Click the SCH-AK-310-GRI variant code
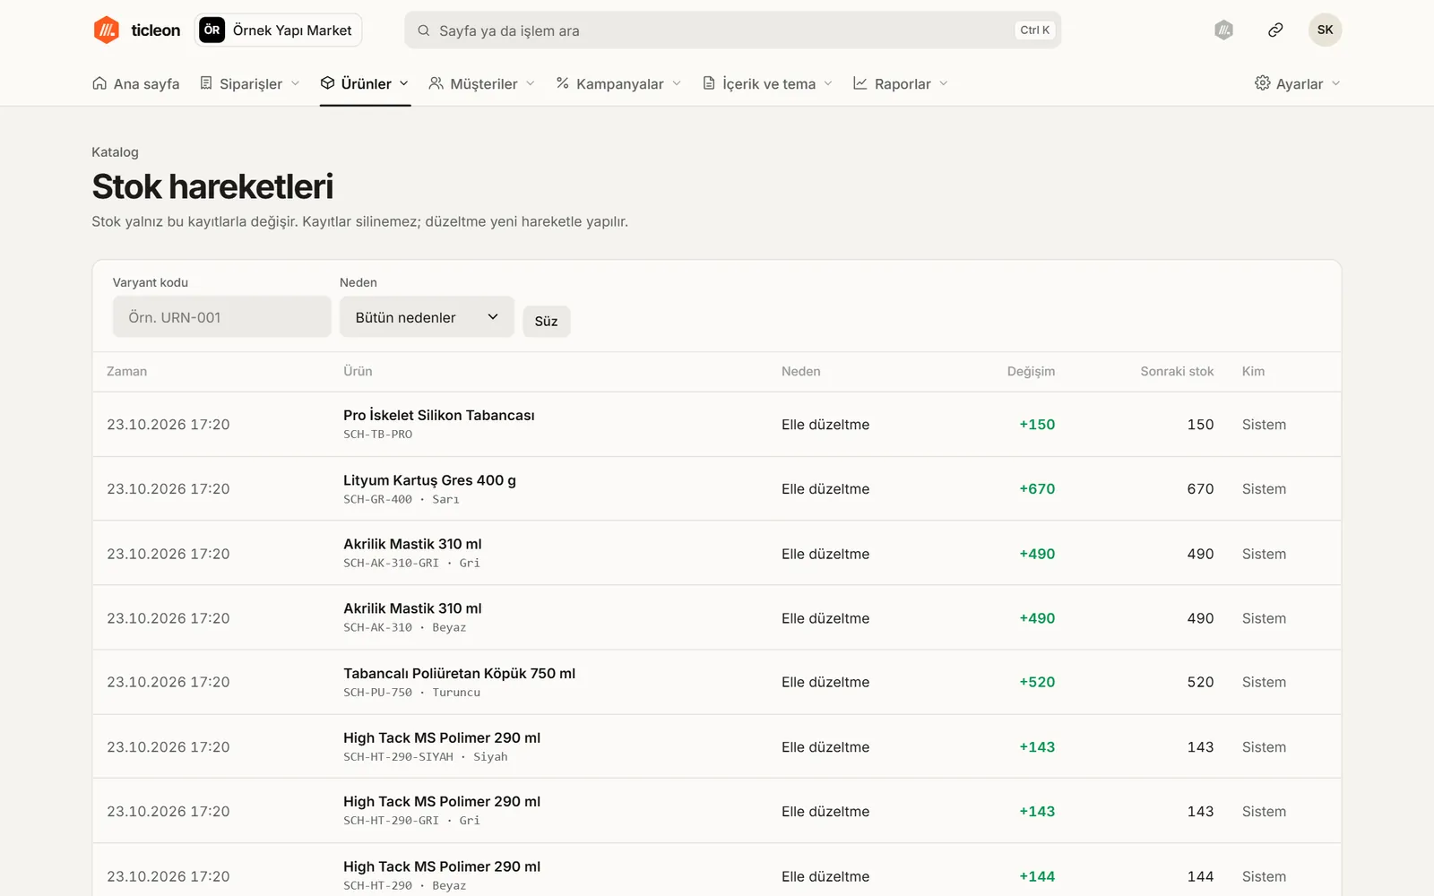The height and width of the screenshot is (896, 1434). [x=391, y=564]
